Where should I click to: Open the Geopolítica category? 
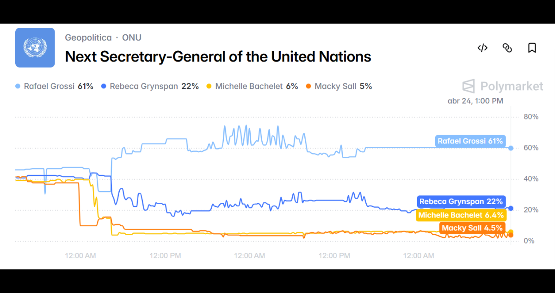click(88, 37)
